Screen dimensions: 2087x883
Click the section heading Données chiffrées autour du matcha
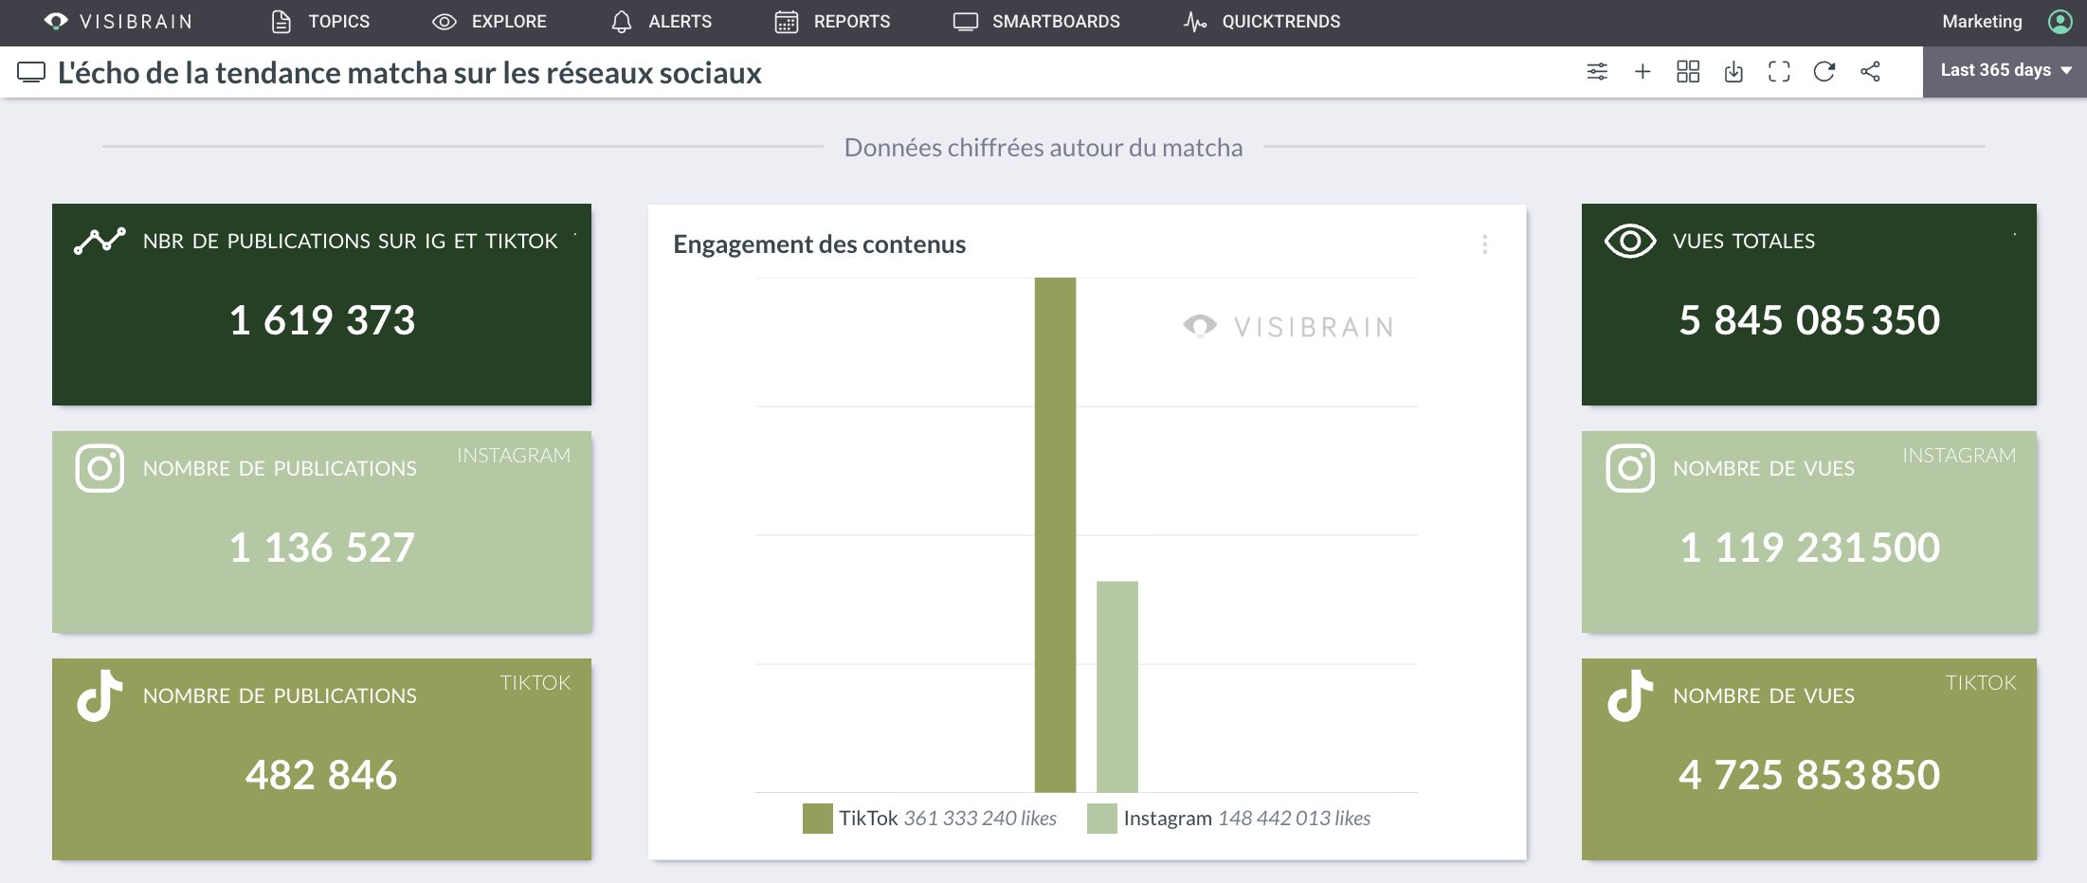[x=1043, y=148]
